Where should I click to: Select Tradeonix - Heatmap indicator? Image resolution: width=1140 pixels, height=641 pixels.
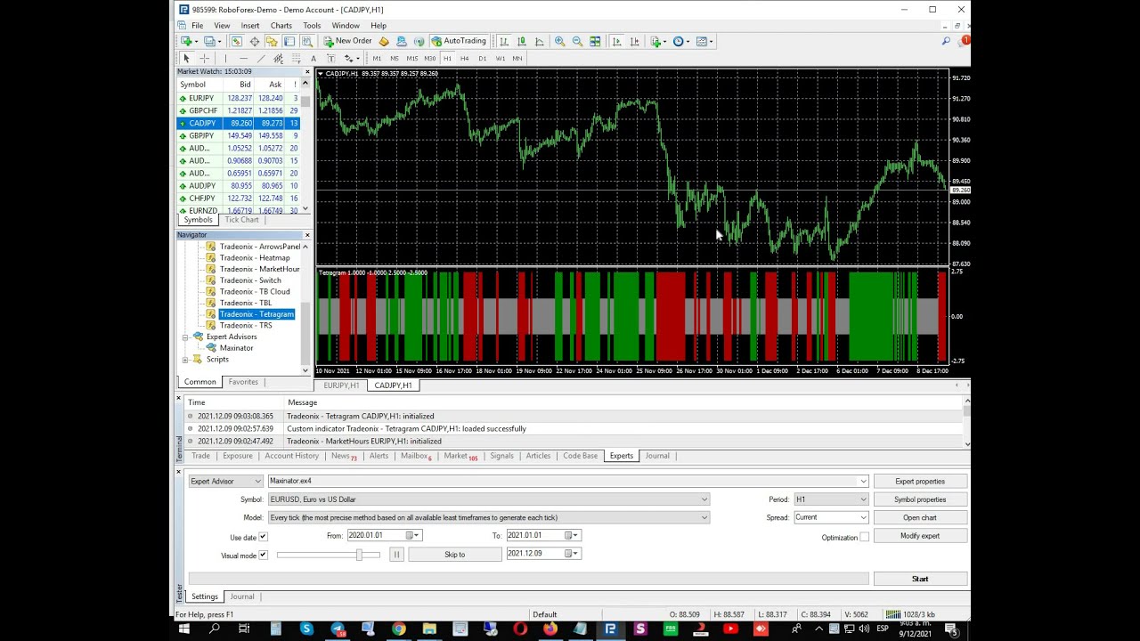point(255,257)
